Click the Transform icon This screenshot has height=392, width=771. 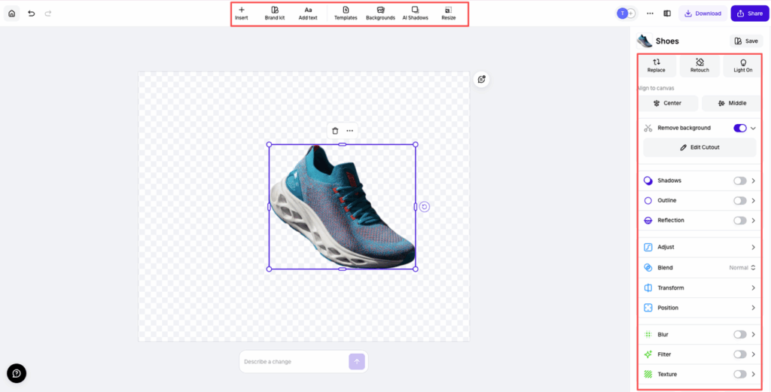point(648,288)
